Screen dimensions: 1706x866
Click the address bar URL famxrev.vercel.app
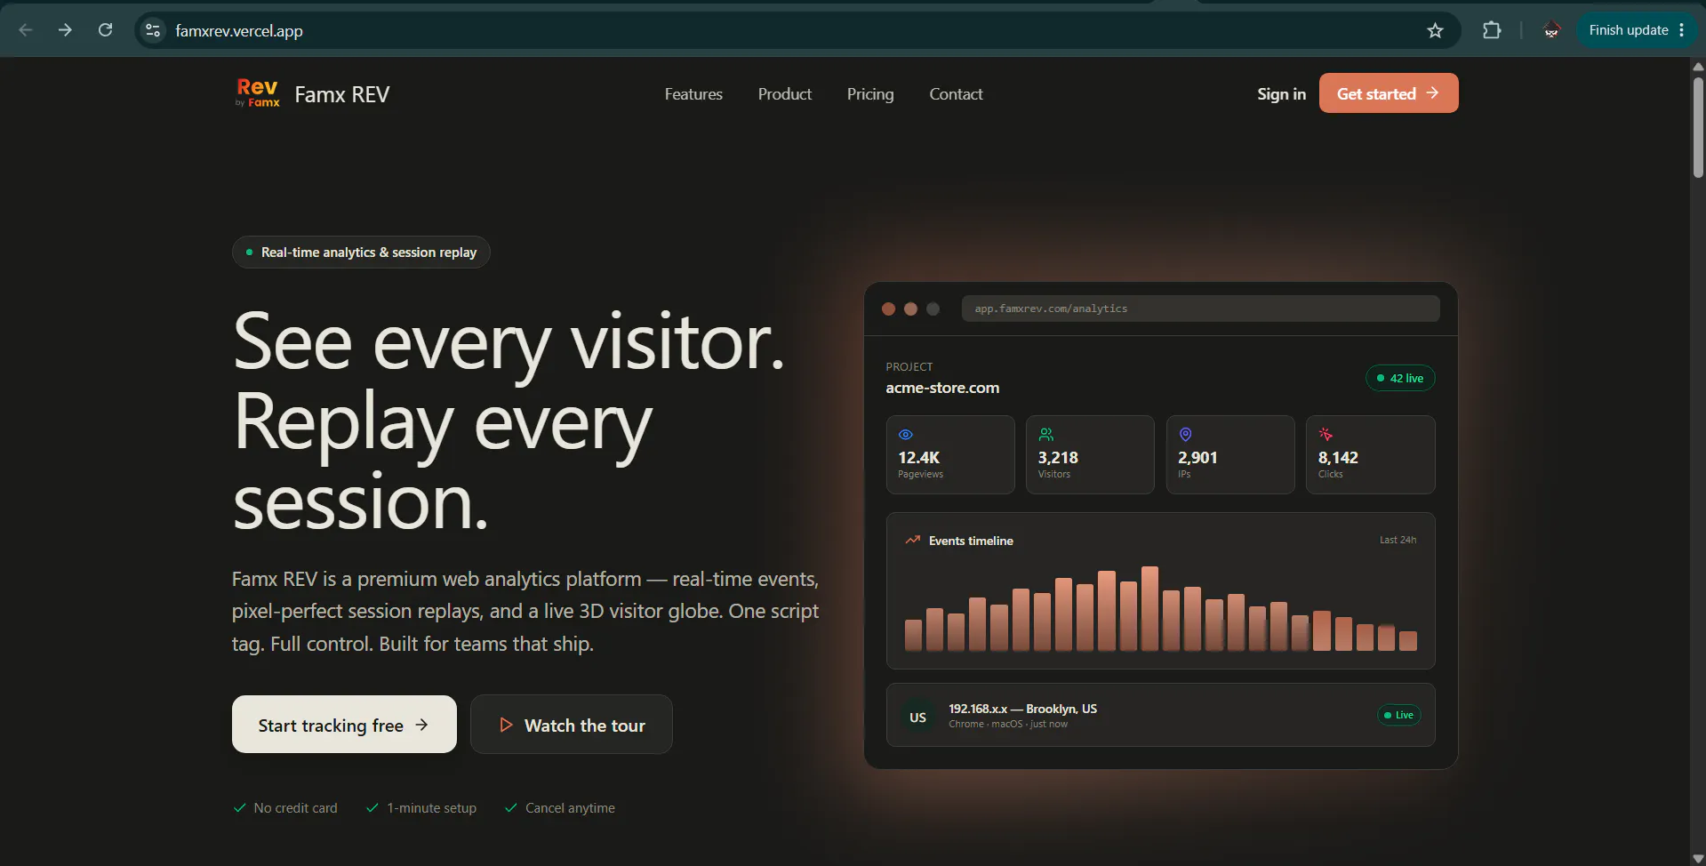(239, 31)
